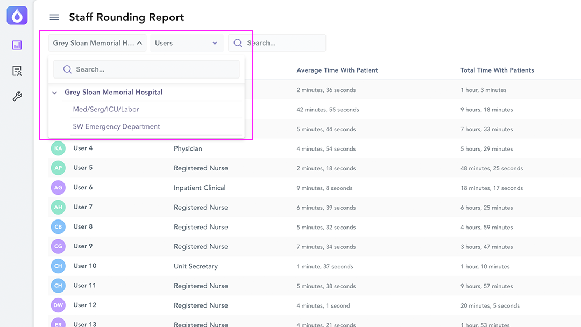581x327 pixels.
Task: Sort by Total Time With Patients column
Action: point(497,70)
